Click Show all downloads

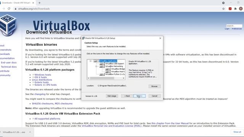tap(237, 132)
